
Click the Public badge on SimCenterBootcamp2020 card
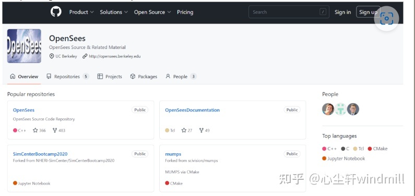point(140,154)
